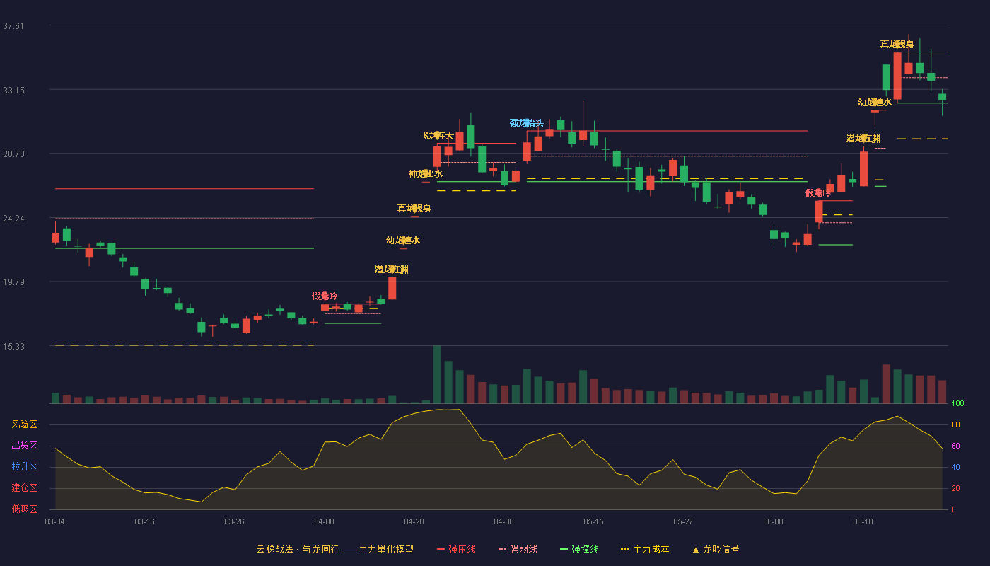Click the 飞龙在天 signal marker

click(437, 135)
